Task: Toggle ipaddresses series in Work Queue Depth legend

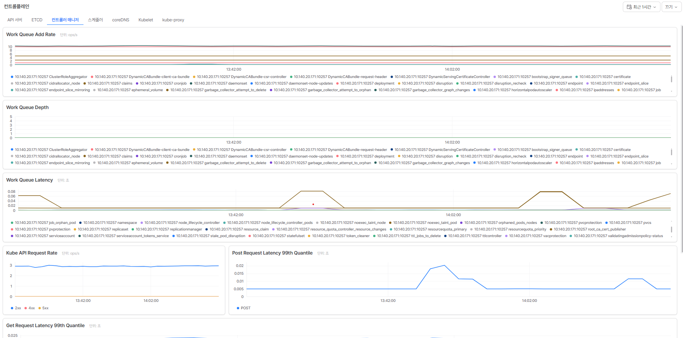Action: [585, 163]
